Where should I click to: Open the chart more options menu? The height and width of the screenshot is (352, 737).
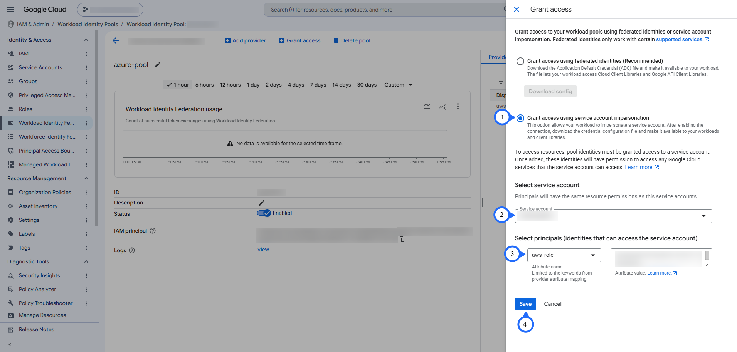point(458,106)
